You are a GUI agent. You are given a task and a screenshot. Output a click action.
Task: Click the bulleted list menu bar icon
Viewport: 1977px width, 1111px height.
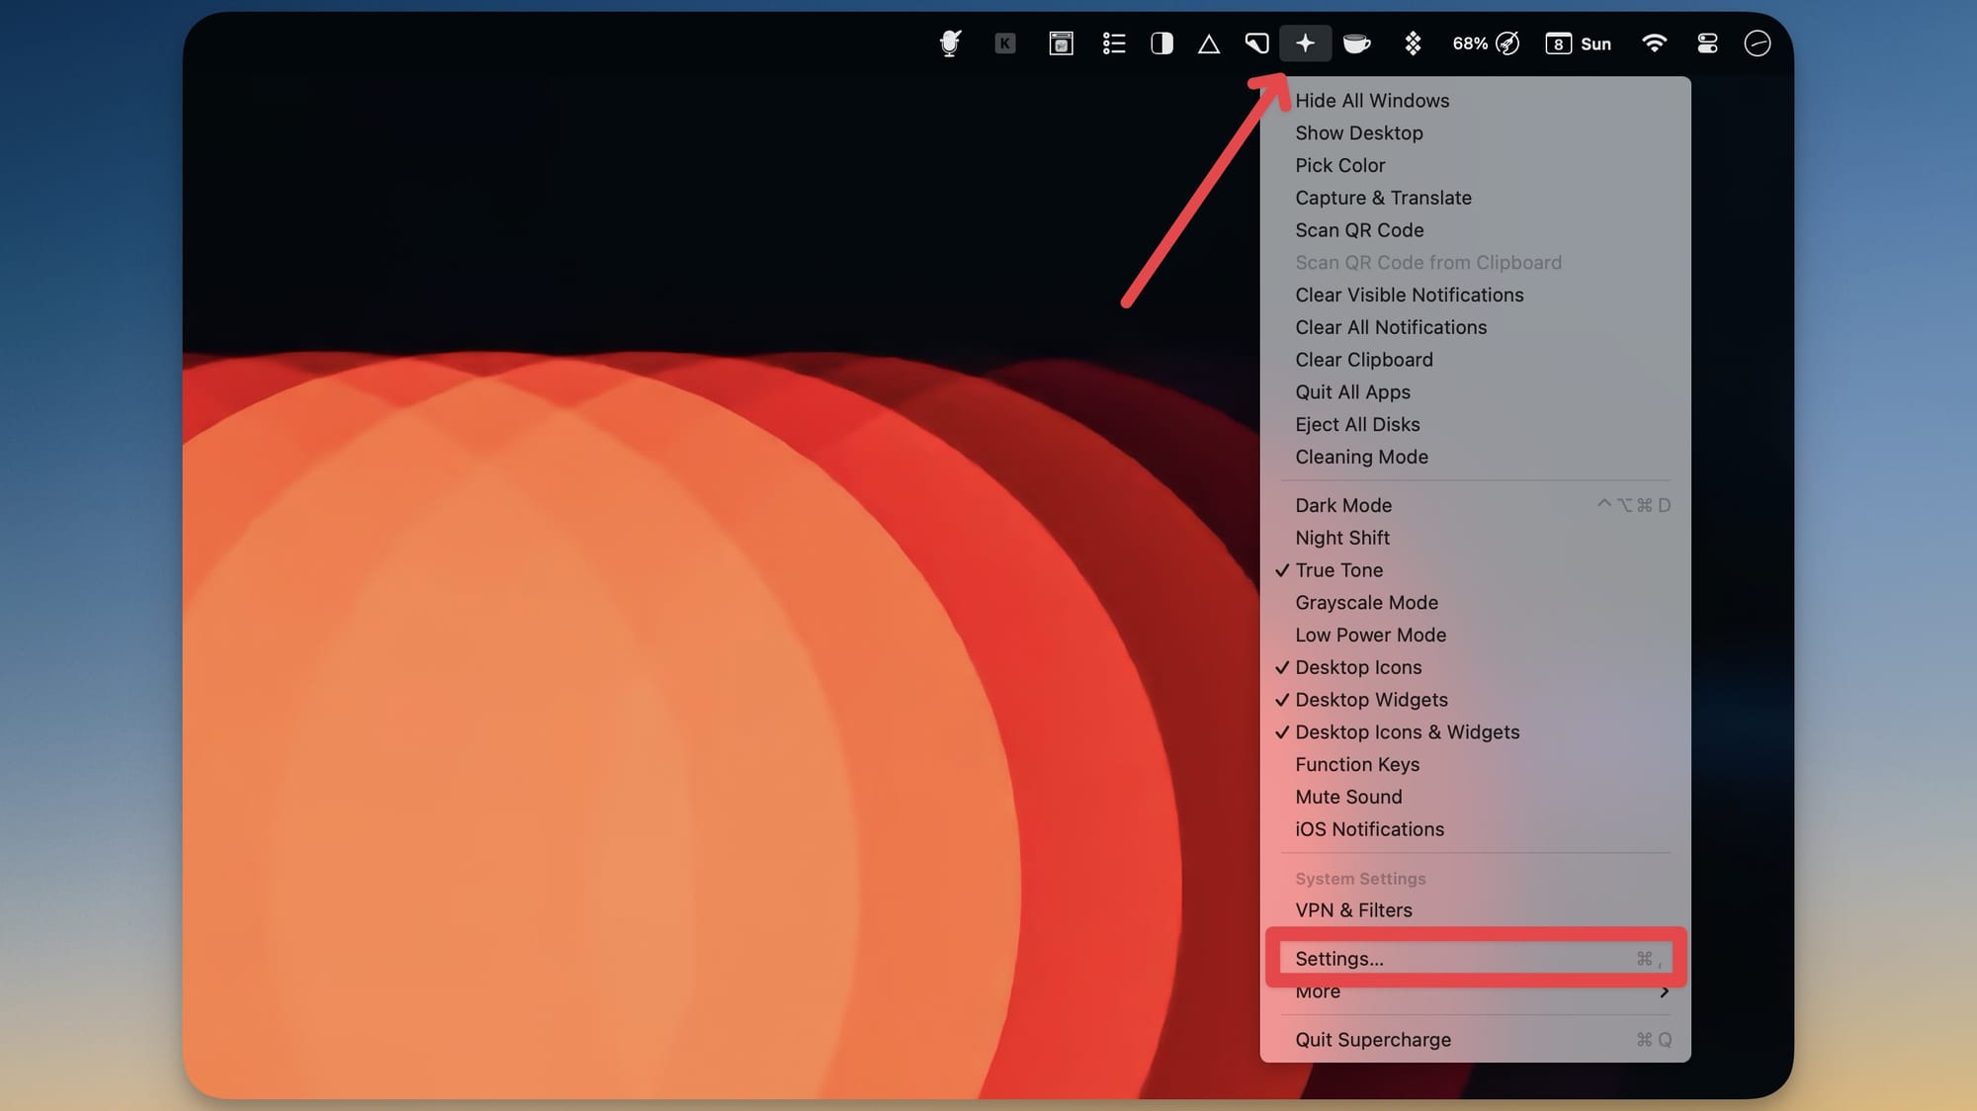click(1114, 43)
